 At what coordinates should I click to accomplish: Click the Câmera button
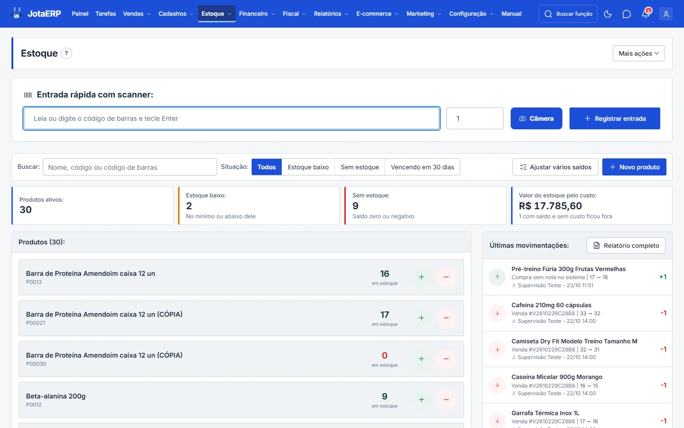coord(536,118)
